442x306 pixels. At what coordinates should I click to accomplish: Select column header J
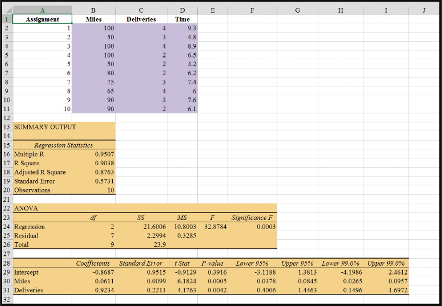[424, 10]
